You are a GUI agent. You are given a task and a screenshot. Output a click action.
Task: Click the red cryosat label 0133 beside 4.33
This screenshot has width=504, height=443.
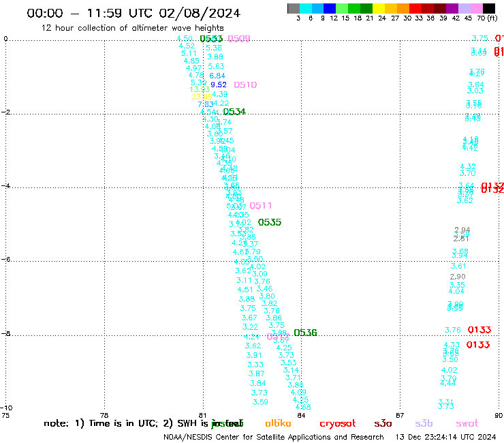[478, 345]
